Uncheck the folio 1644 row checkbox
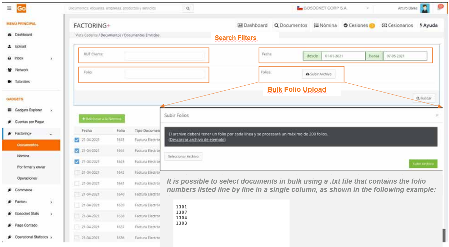Image resolution: width=449 pixels, height=247 pixels. (77, 151)
